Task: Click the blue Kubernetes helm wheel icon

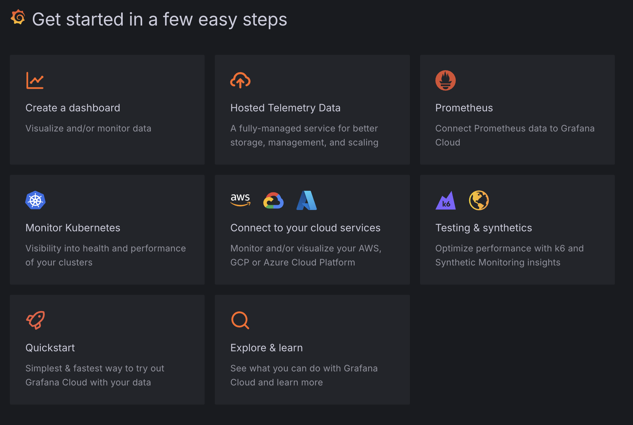Action: (35, 200)
